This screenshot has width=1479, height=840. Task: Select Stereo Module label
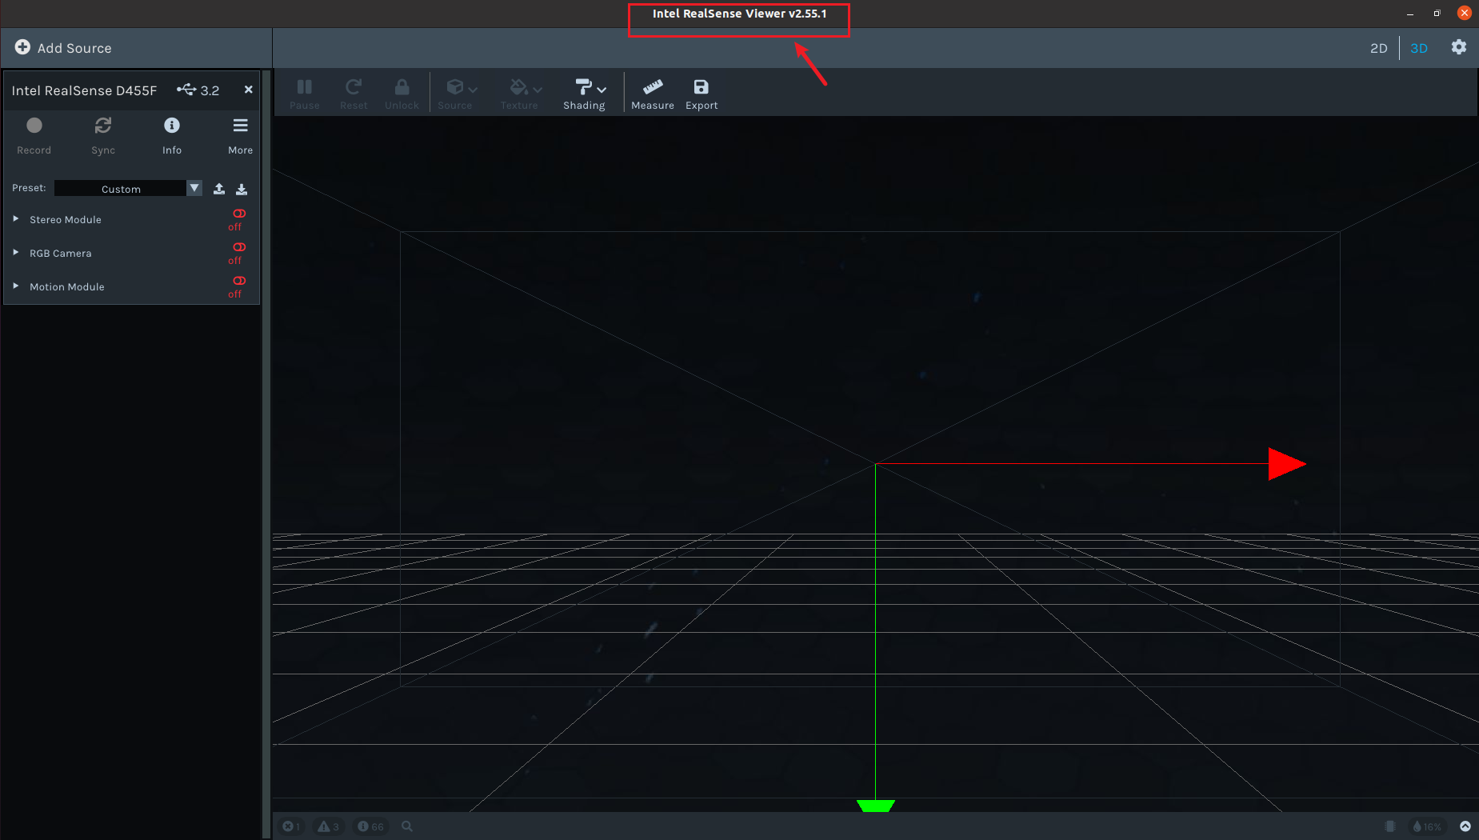tap(66, 219)
